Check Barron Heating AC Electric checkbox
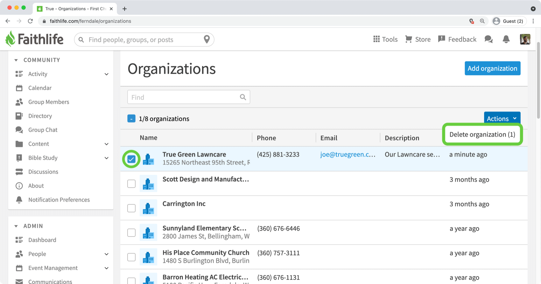Image resolution: width=541 pixels, height=284 pixels. click(x=131, y=281)
